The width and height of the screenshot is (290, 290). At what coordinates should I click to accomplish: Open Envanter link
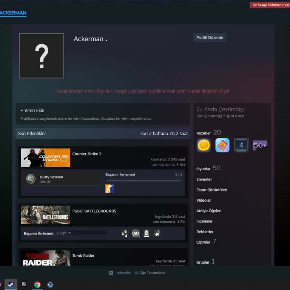pyautogui.click(x=204, y=179)
